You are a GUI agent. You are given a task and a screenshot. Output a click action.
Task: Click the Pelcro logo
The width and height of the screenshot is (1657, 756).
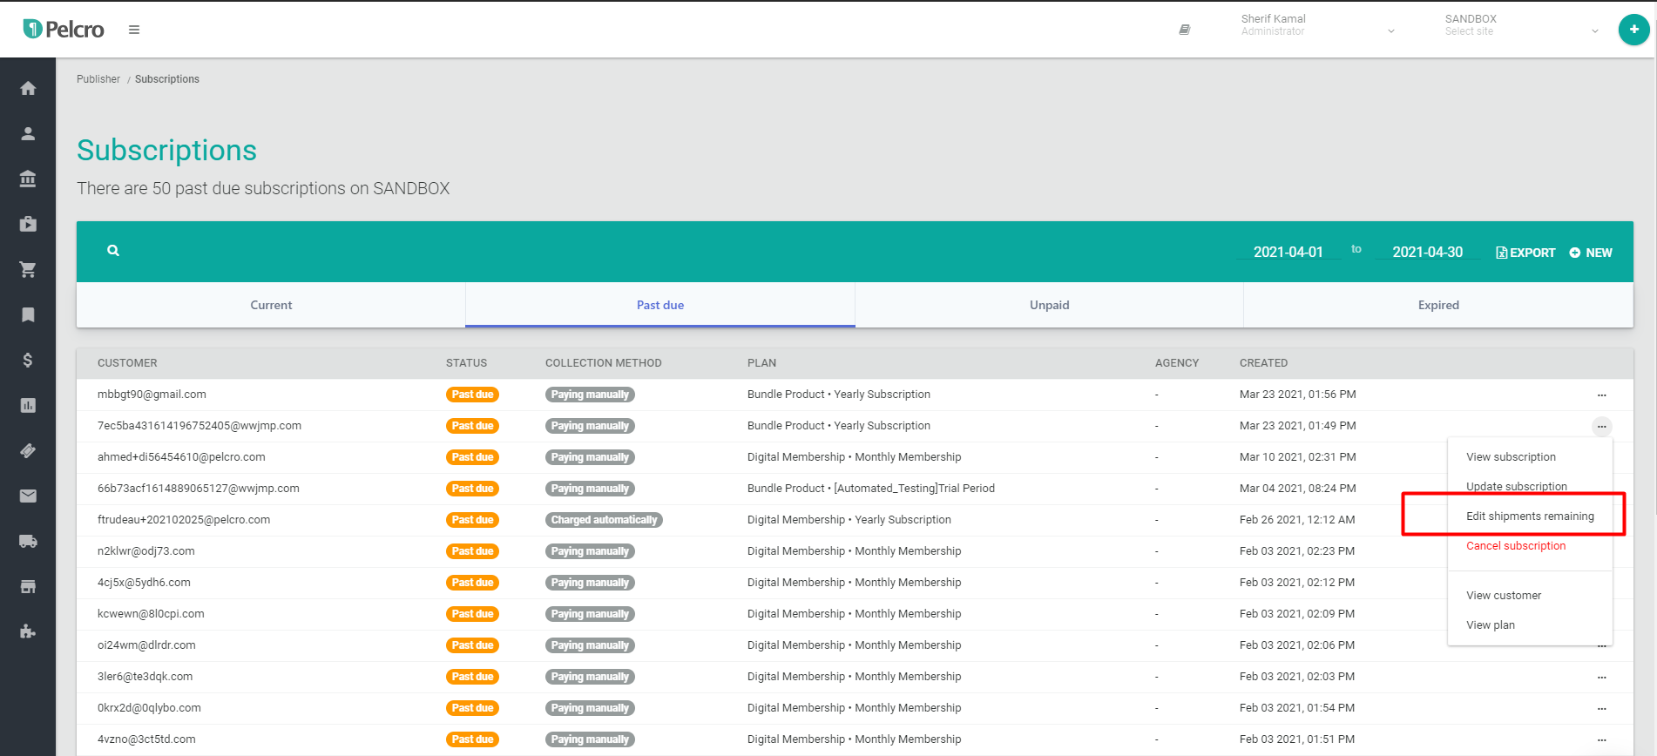[x=64, y=30]
